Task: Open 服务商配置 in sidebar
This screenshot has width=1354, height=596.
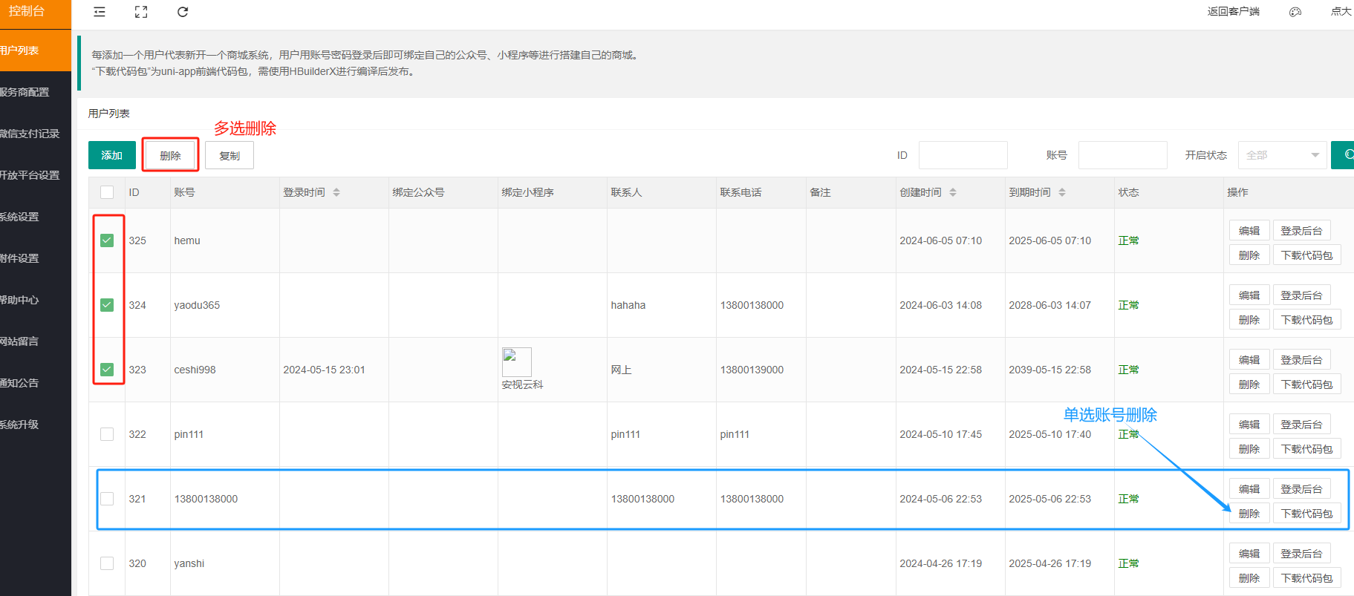Action: tap(25, 92)
